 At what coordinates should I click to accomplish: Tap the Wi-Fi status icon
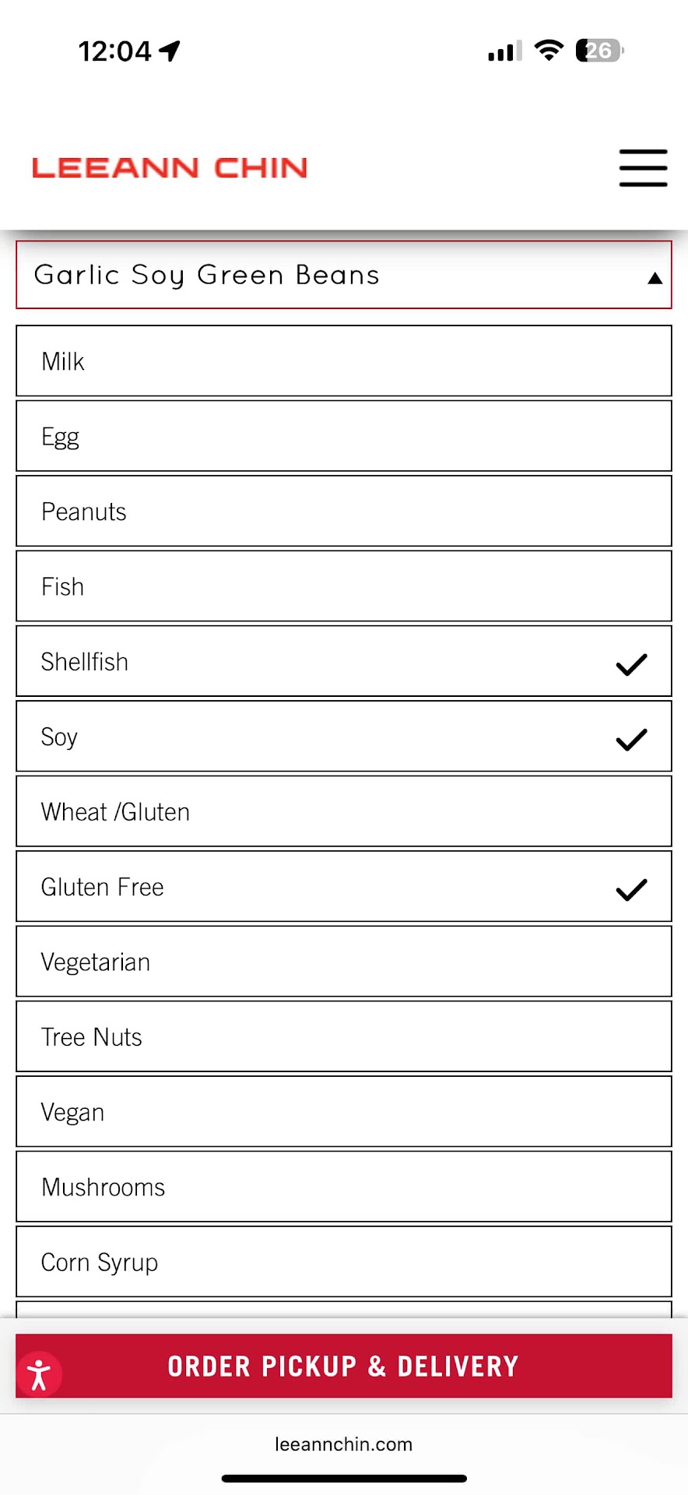coord(549,51)
